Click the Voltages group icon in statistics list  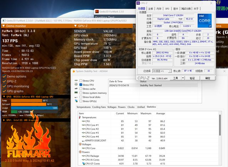(x=80, y=144)
